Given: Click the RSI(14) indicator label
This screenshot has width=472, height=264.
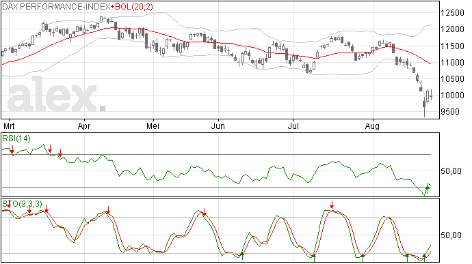Looking at the screenshot, I should click(x=16, y=138).
